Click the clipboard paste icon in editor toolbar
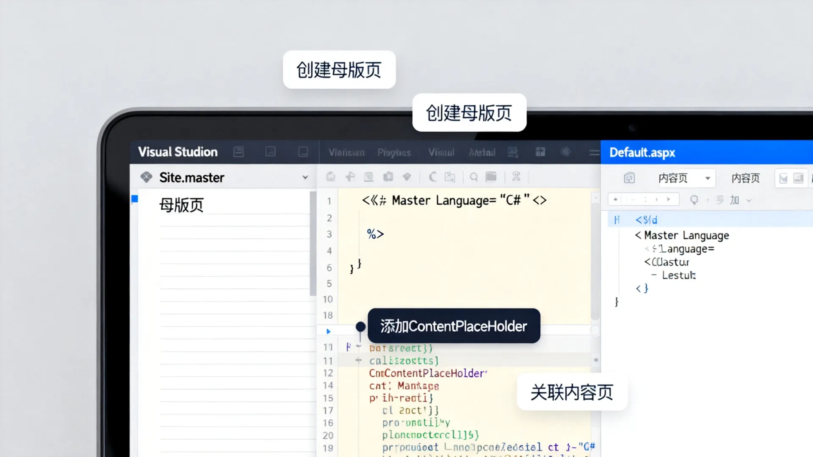This screenshot has width=813, height=457. [x=388, y=176]
